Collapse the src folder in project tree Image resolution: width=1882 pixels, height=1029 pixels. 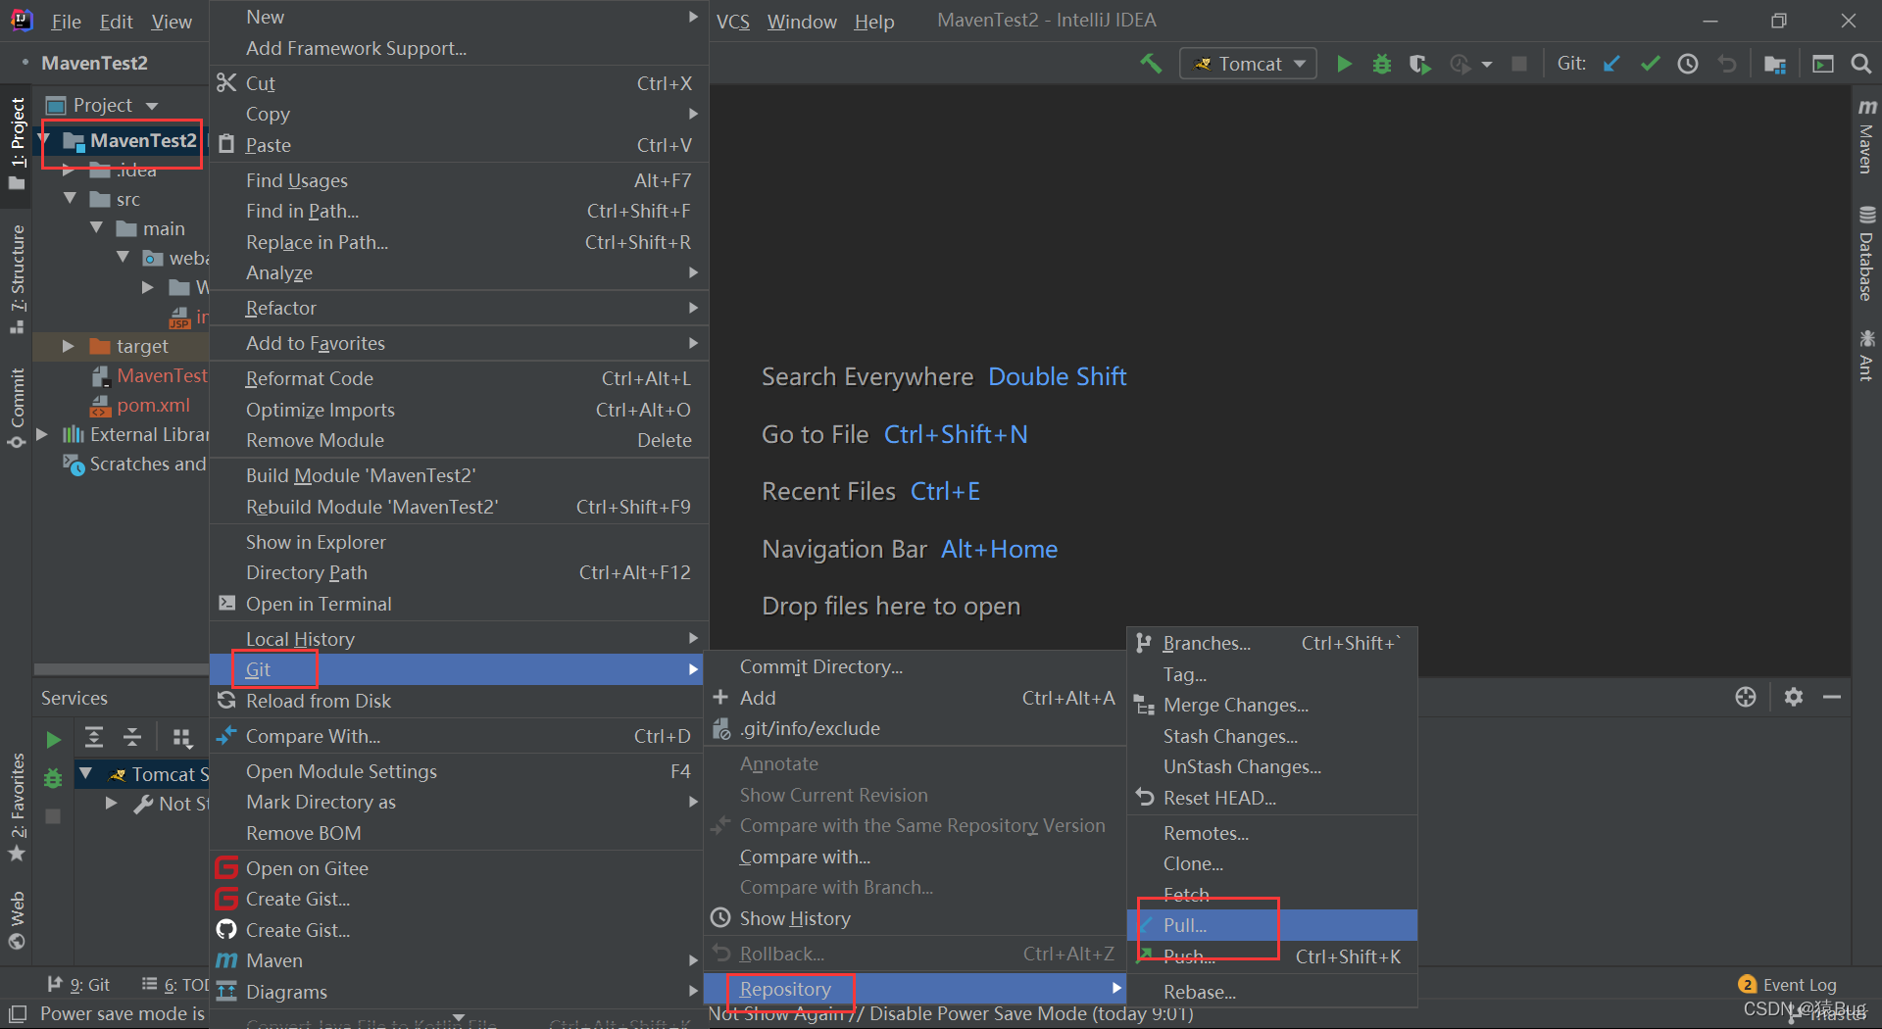[70, 199]
